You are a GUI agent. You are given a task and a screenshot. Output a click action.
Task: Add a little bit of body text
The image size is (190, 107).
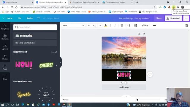35,43
